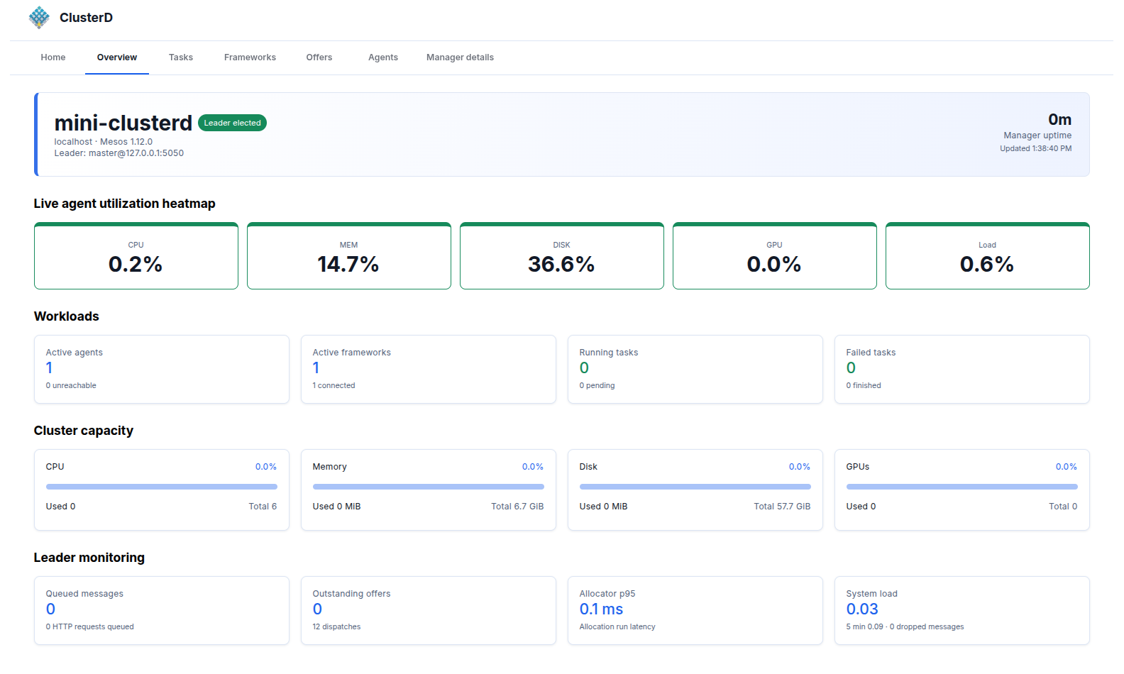Viewport: 1124px width, 674px height.
Task: Click the Disk capacity progress bar
Action: [695, 487]
